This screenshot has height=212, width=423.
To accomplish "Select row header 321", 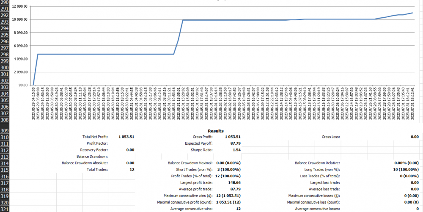I will point(6,209).
